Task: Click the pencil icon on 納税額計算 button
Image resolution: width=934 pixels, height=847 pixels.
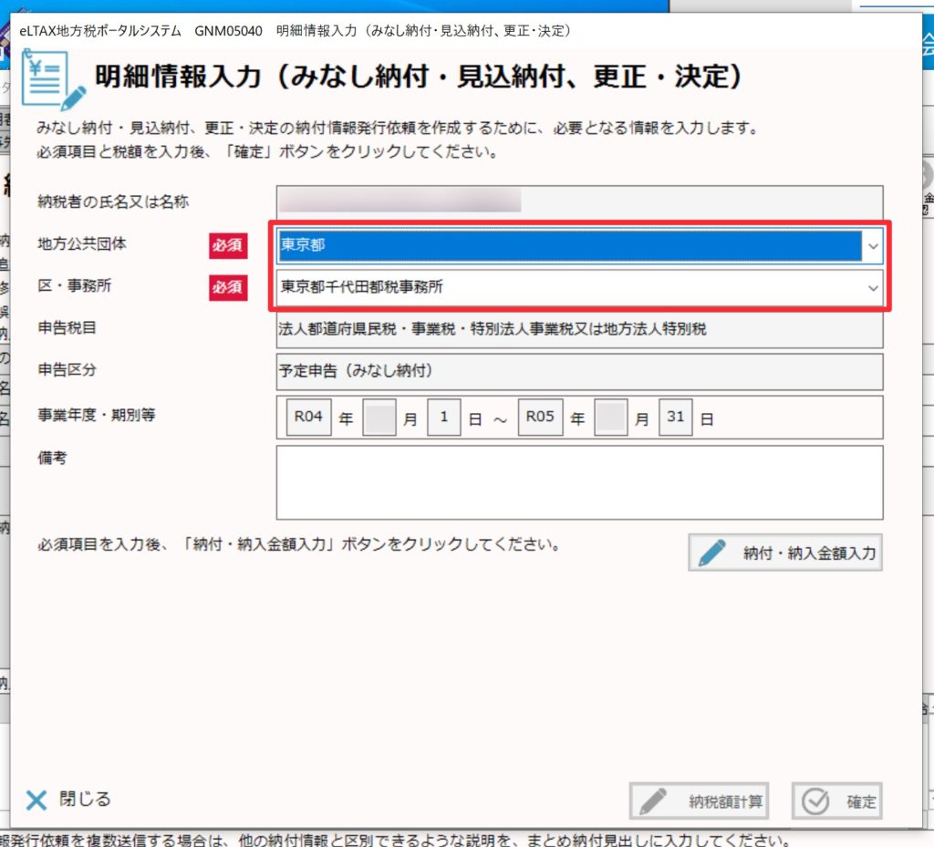Action: point(653,801)
